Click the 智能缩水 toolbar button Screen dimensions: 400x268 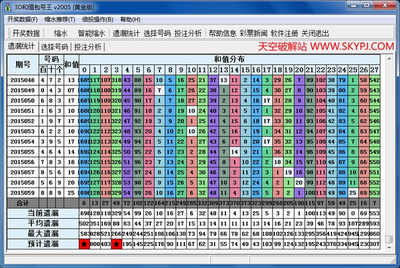(x=91, y=33)
